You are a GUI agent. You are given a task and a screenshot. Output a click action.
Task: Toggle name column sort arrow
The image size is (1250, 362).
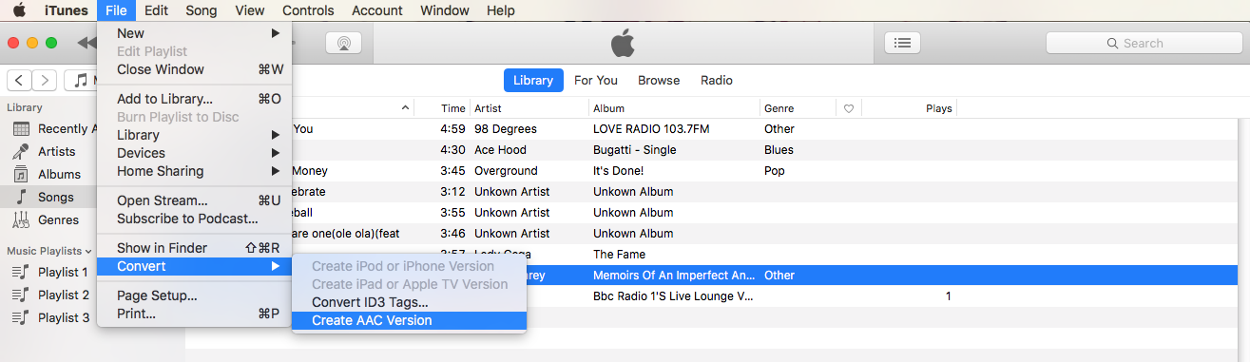pos(406,108)
